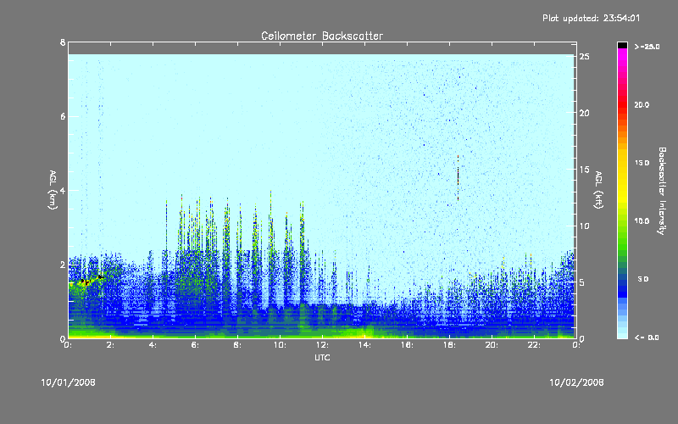Click the '5.0' colorbar scale label
The height and width of the screenshot is (424, 678).
(643, 279)
